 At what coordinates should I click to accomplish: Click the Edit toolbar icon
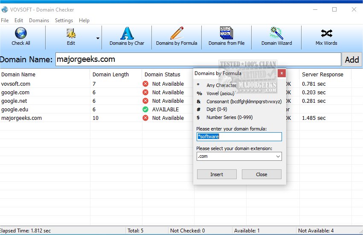click(x=71, y=33)
